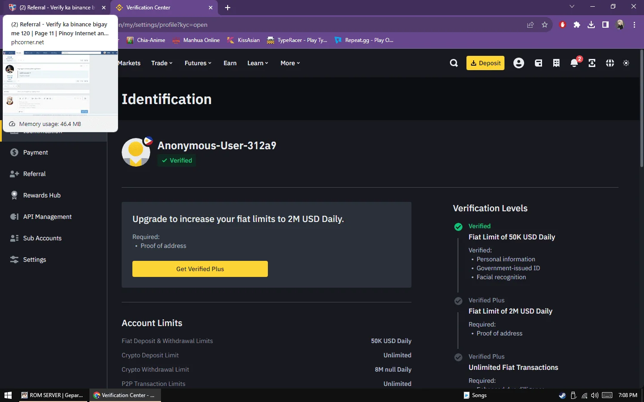Click the Sub Accounts sidebar icon
This screenshot has width=644, height=402.
click(x=14, y=238)
